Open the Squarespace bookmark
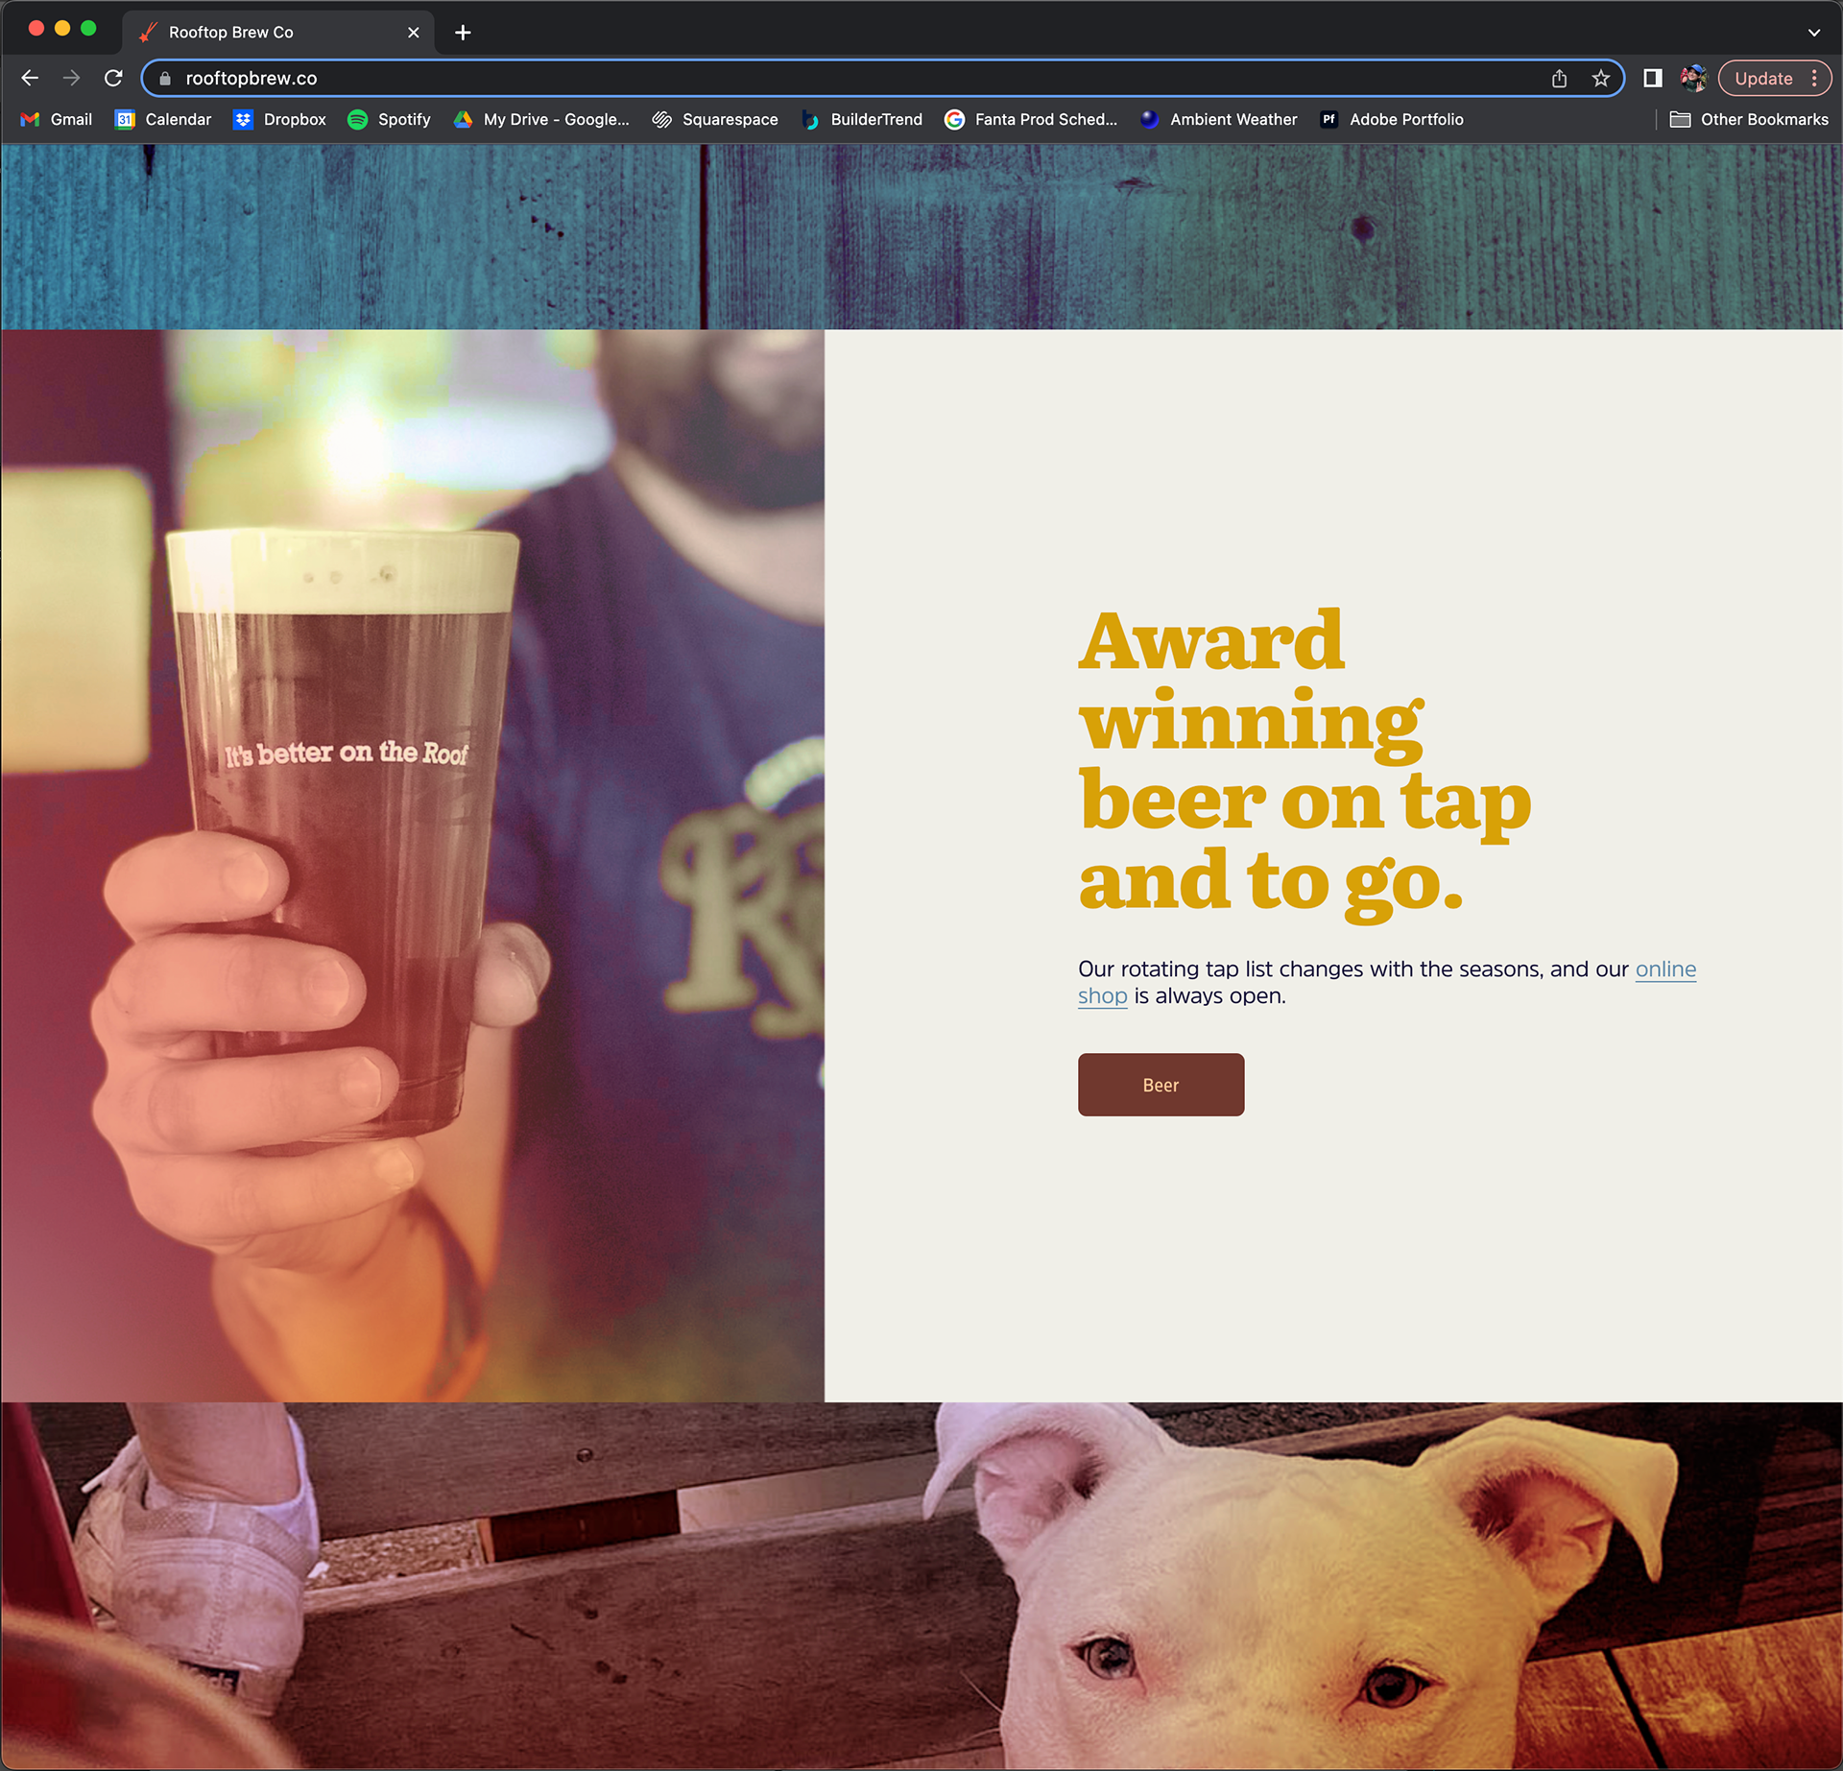This screenshot has width=1843, height=1771. click(x=715, y=119)
